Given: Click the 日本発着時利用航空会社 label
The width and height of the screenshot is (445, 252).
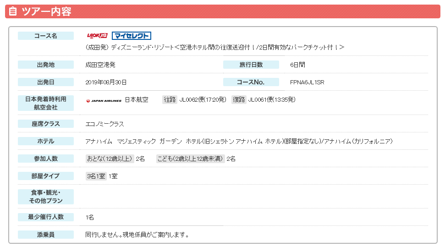Looking at the screenshot, I should (x=46, y=103).
